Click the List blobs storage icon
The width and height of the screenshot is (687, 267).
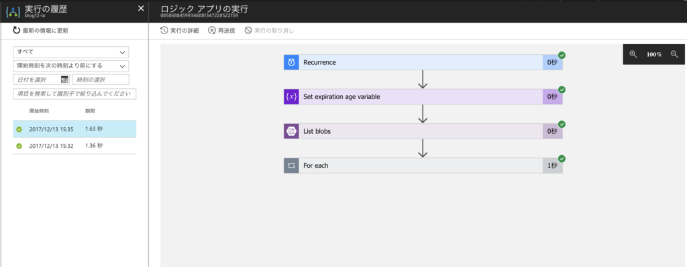[x=291, y=131]
